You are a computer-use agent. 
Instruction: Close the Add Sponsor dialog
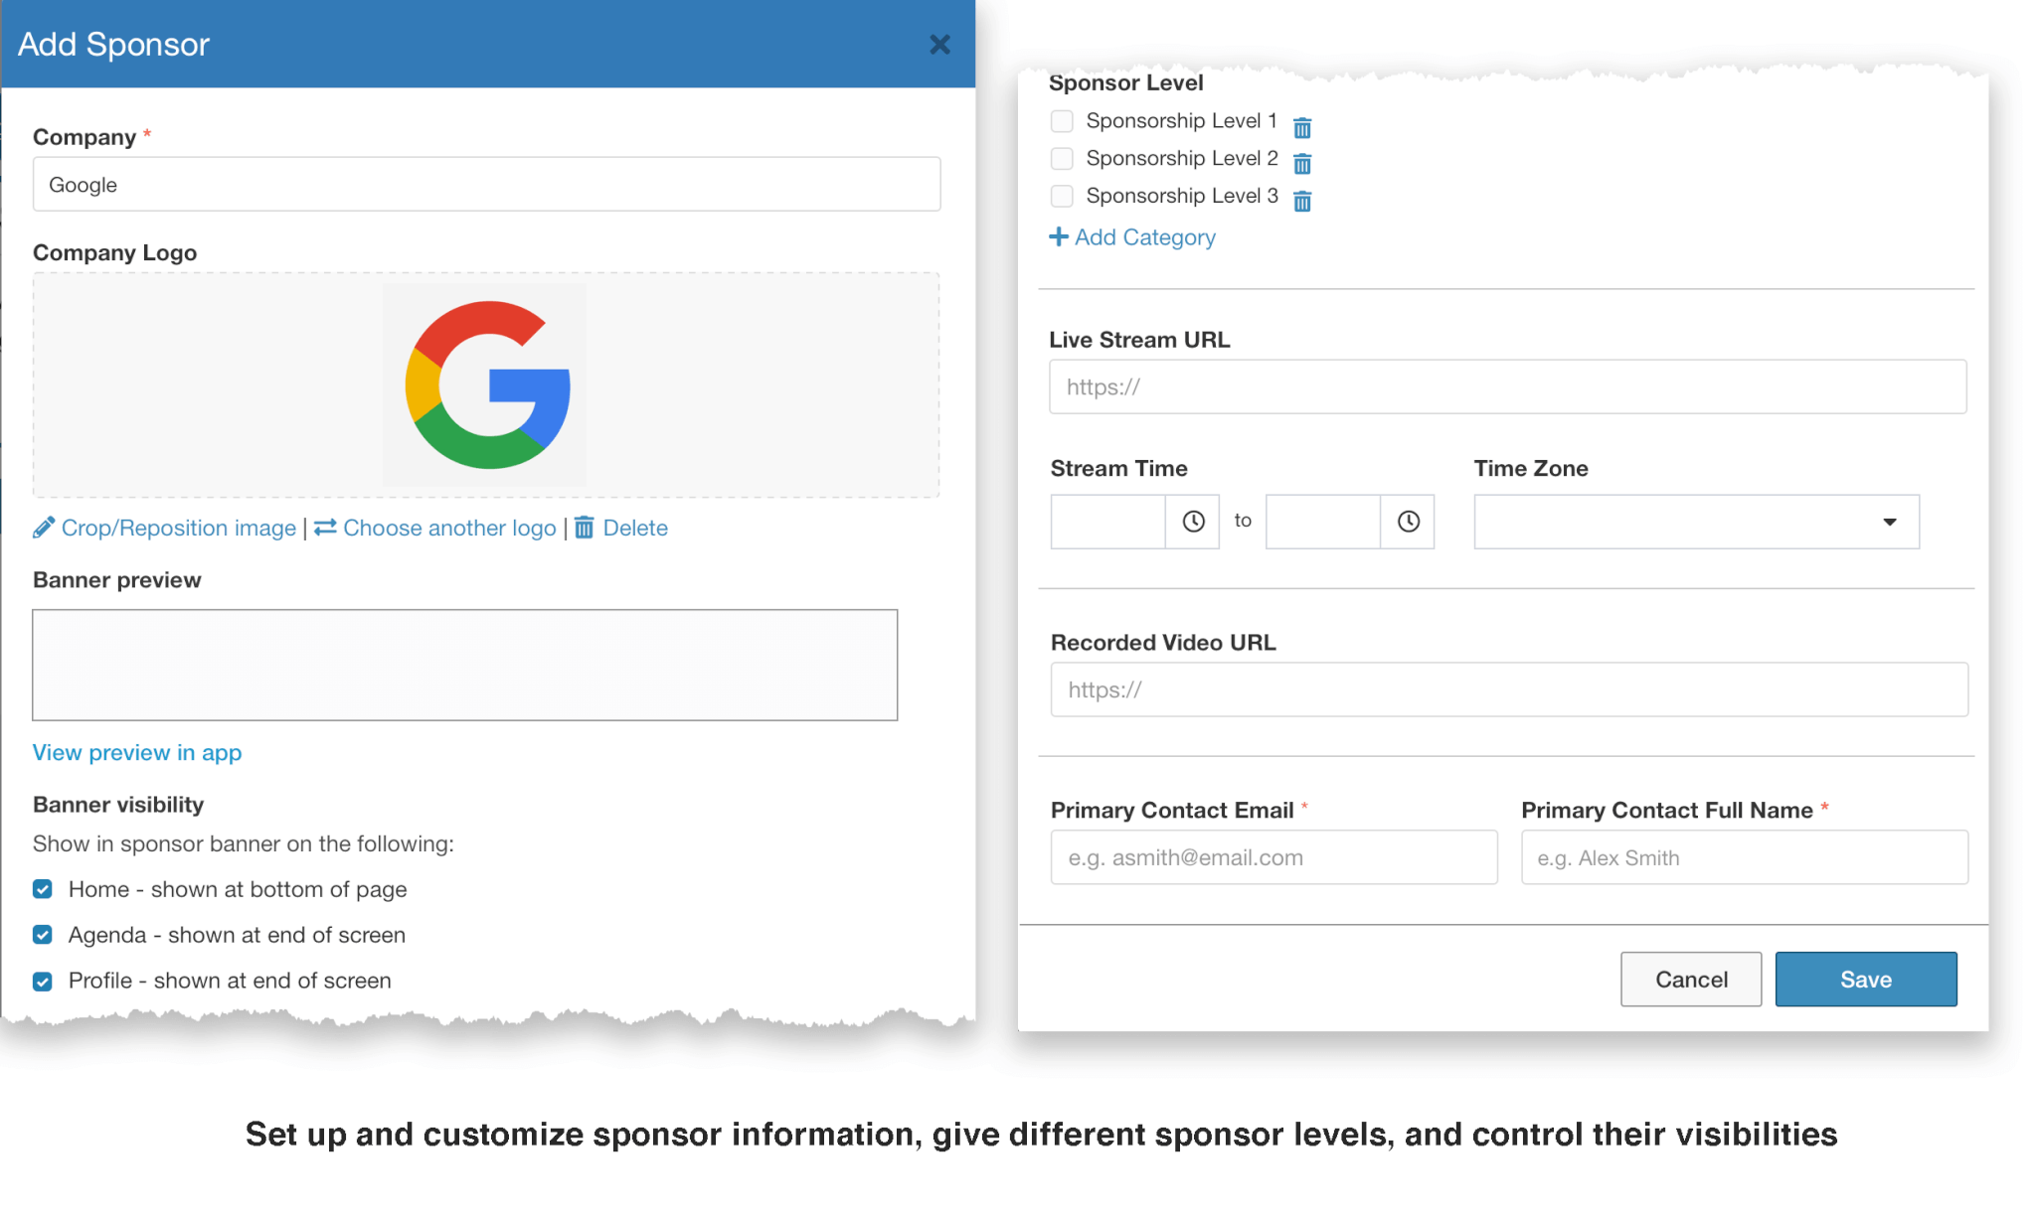[938, 44]
